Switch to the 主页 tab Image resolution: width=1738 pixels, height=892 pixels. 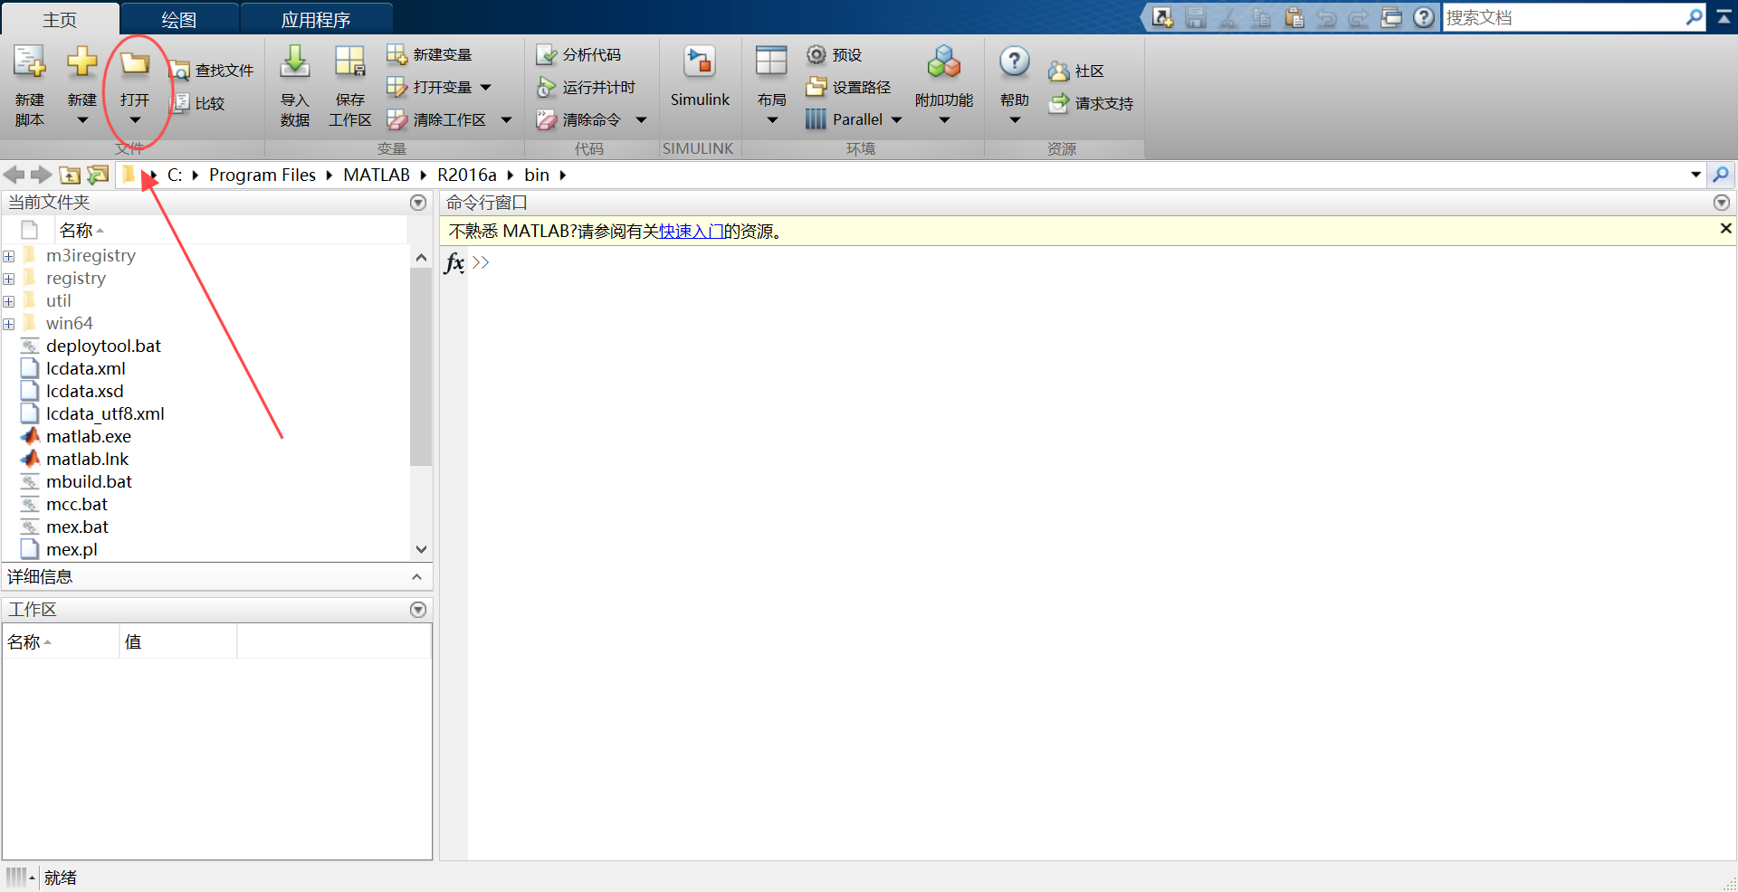[60, 19]
